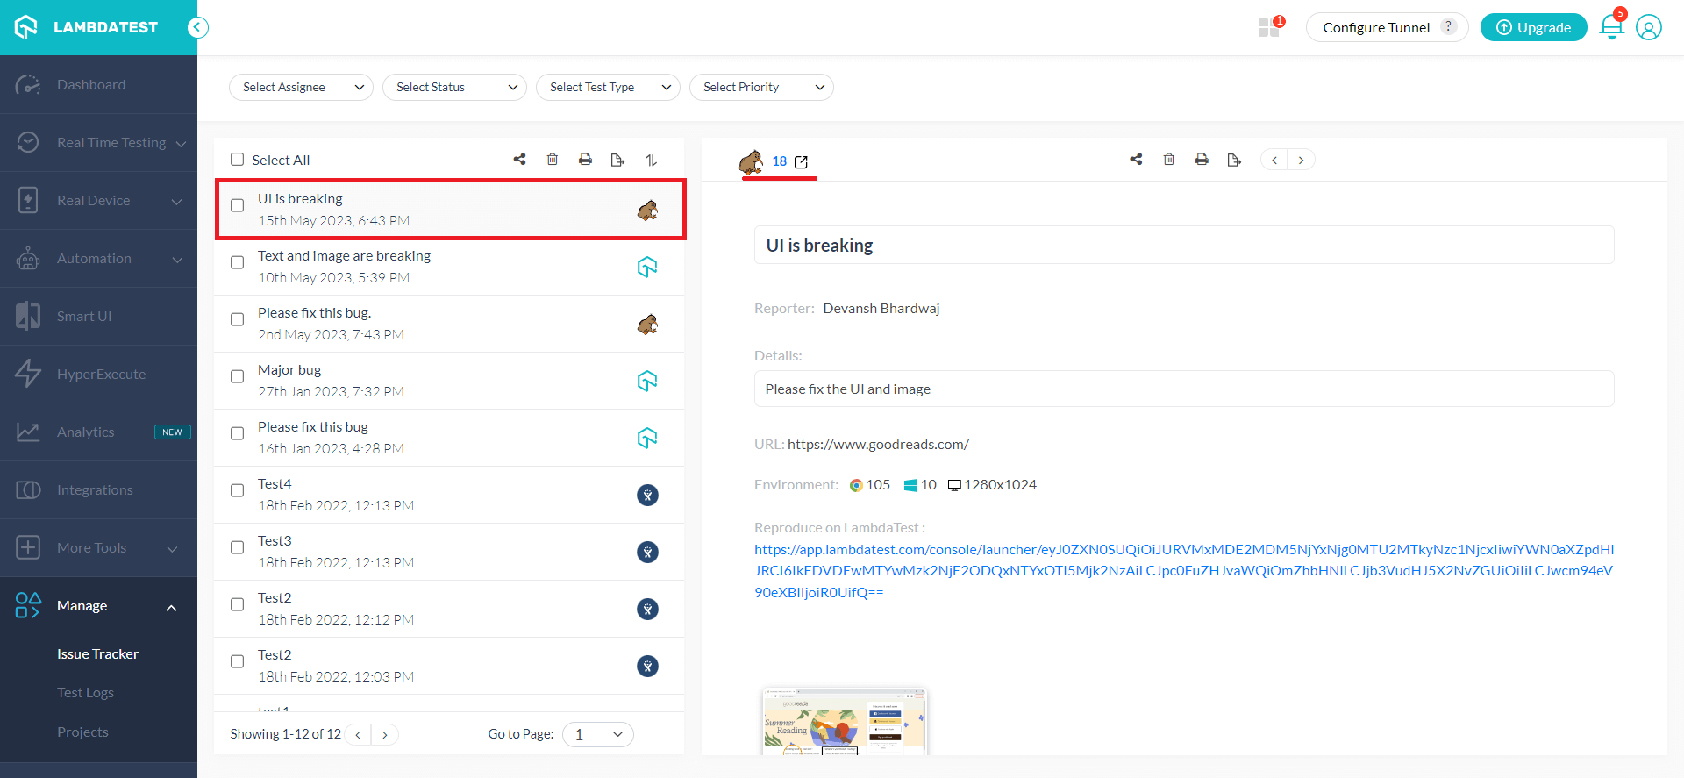Print the issue list using printer icon
The image size is (1684, 778).
tap(585, 160)
